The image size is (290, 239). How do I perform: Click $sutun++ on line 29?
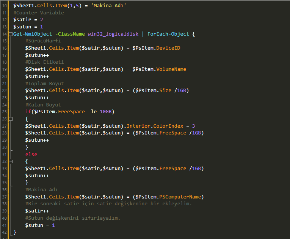coord(37,140)
